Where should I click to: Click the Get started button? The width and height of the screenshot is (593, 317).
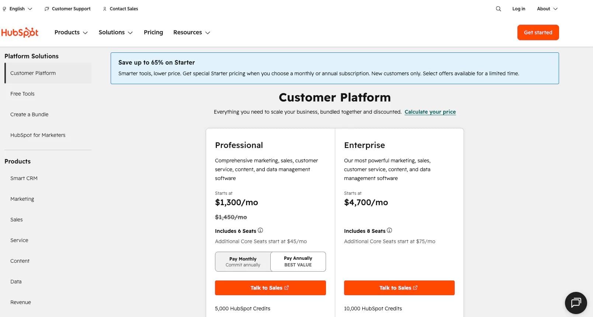pyautogui.click(x=538, y=32)
